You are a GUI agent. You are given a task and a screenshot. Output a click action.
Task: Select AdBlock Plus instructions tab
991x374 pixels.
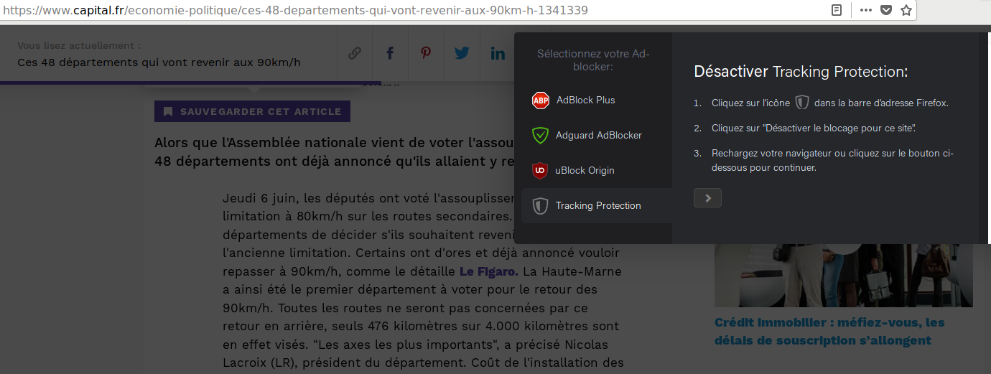[597, 100]
